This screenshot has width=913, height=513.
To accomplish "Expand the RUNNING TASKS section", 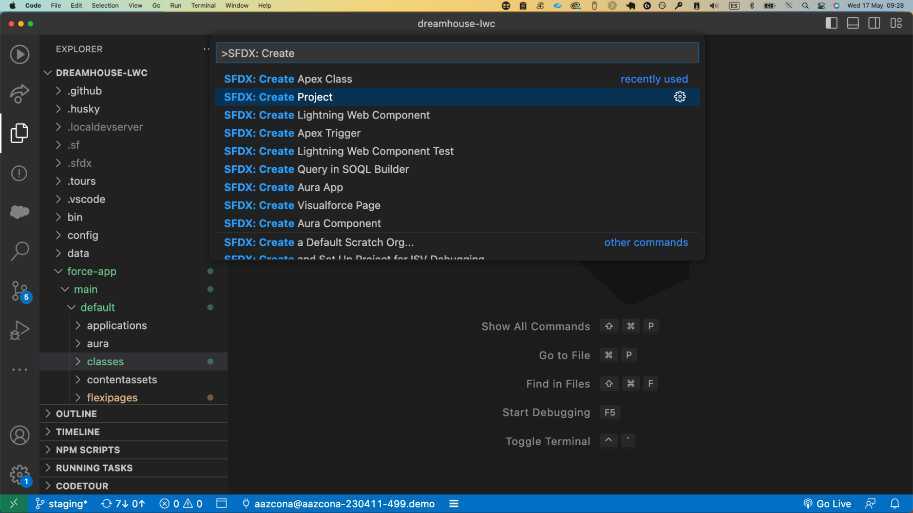I will pyautogui.click(x=134, y=468).
